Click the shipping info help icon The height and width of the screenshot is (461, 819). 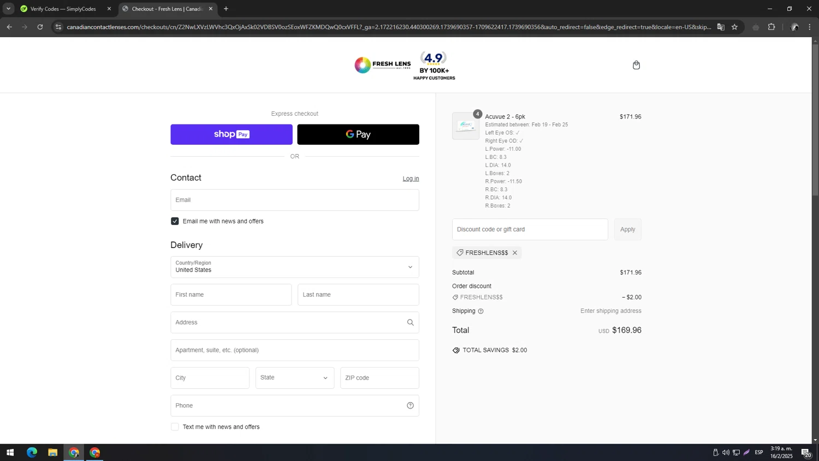coord(480,311)
